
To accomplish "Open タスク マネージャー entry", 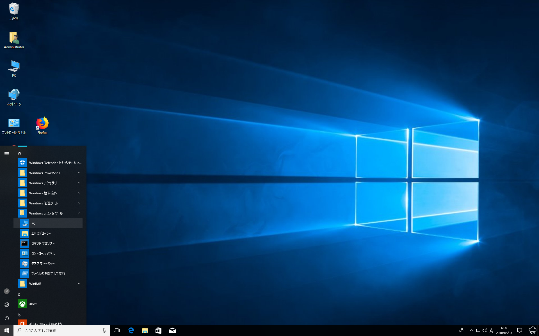I will (x=43, y=263).
